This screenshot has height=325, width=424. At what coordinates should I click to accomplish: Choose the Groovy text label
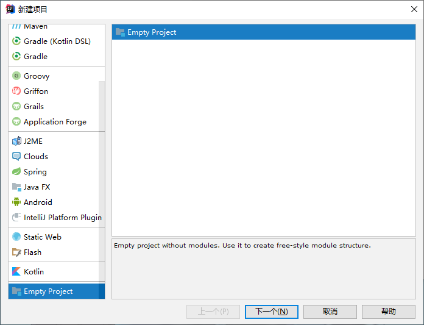point(37,76)
